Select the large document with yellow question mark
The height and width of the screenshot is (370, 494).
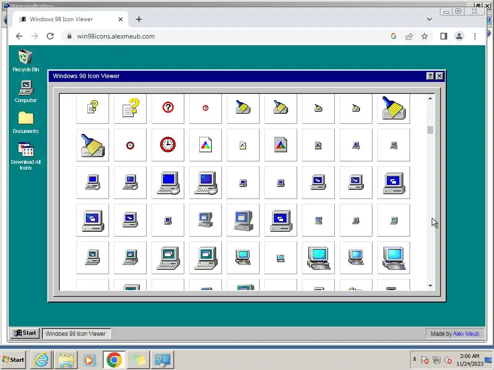click(130, 107)
